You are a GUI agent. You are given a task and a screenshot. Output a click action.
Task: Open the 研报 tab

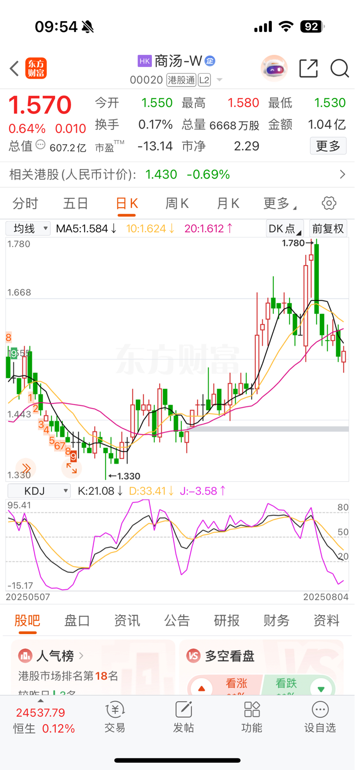point(227,621)
